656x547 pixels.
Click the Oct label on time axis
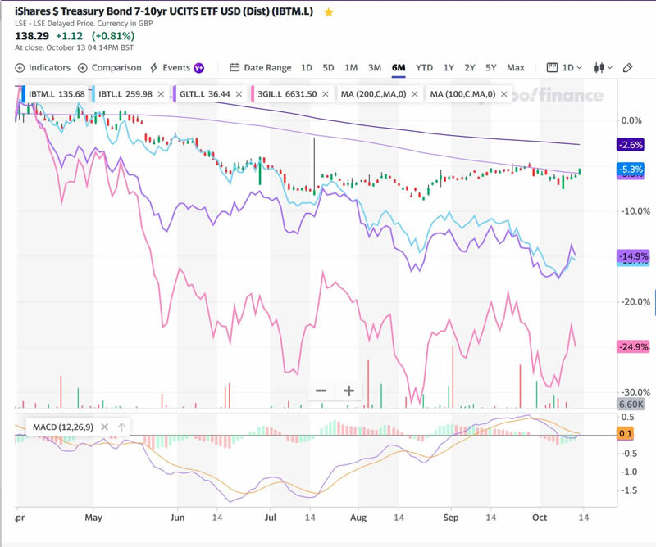point(540,518)
